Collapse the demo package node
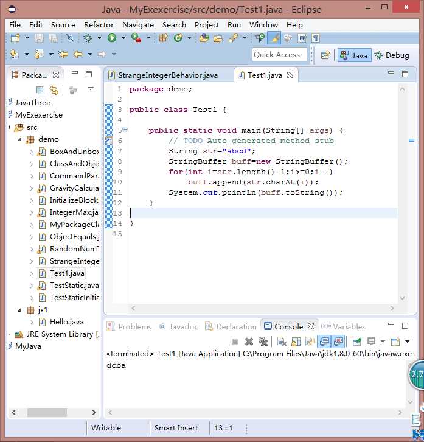The image size is (424, 442). (x=19, y=139)
